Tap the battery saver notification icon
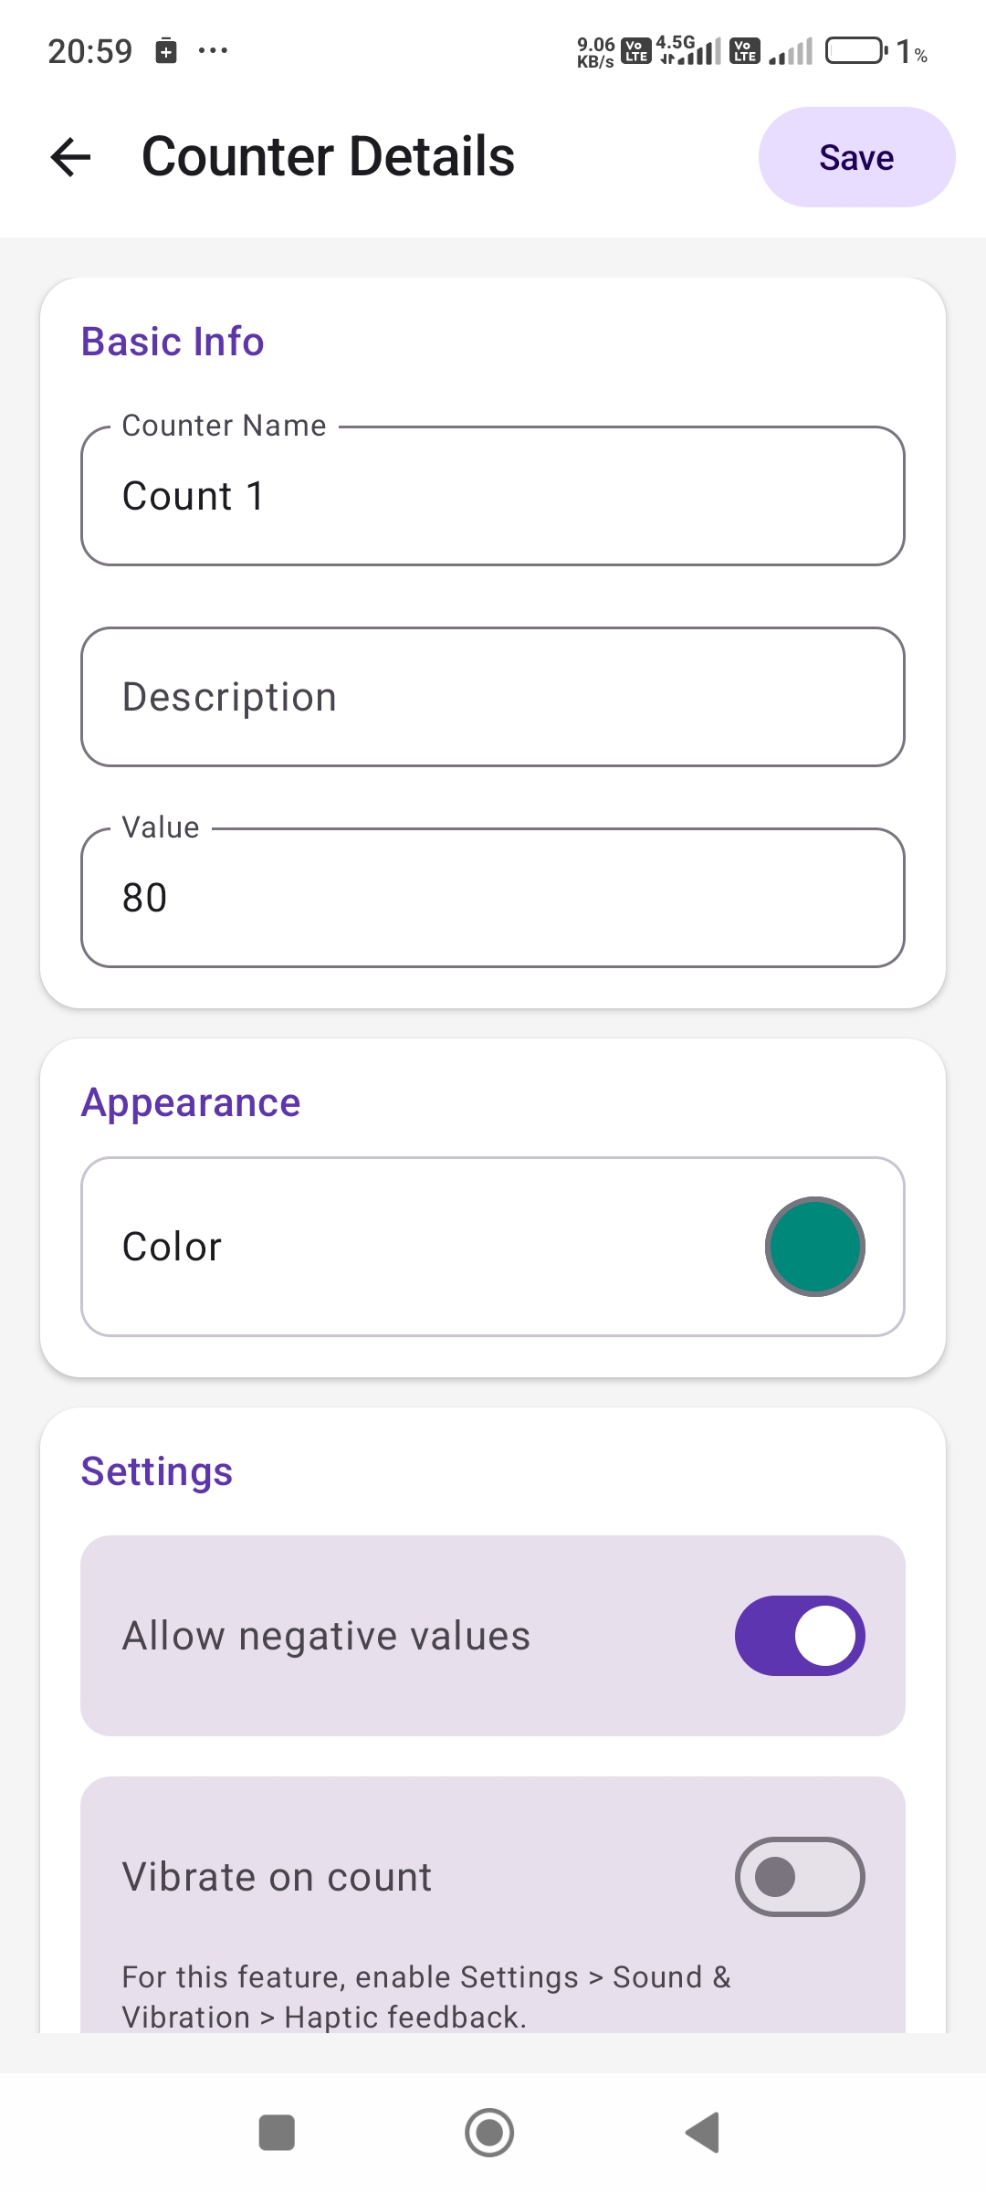This screenshot has width=986, height=2192. (x=166, y=50)
